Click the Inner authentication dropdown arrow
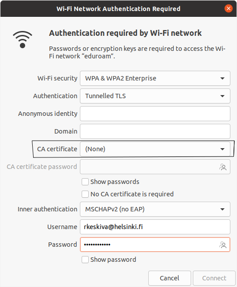Viewport: 237px width, 287px height. click(x=222, y=209)
